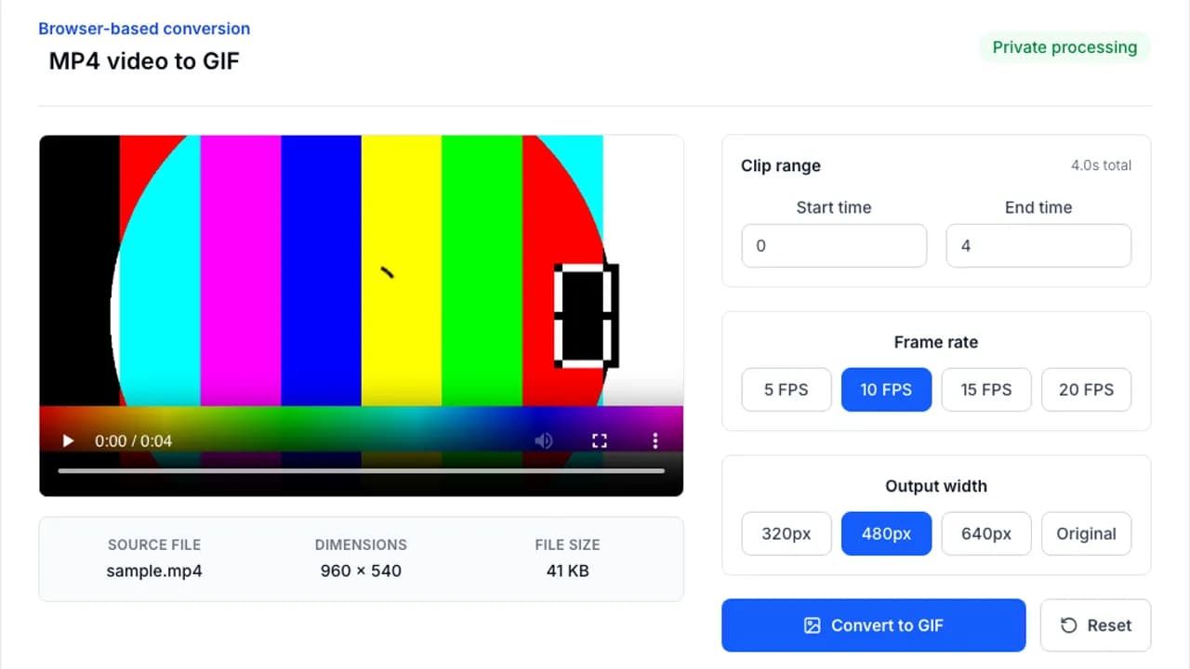
Task: Play the video preview
Action: pos(68,440)
